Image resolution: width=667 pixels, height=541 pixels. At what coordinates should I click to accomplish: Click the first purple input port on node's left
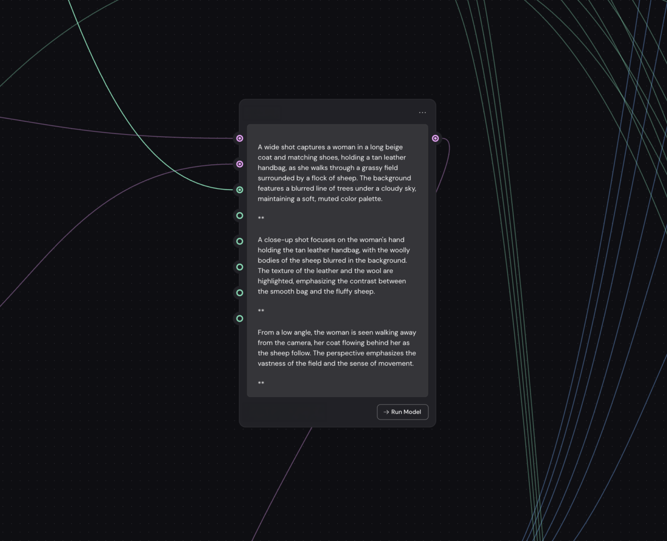[x=240, y=138]
